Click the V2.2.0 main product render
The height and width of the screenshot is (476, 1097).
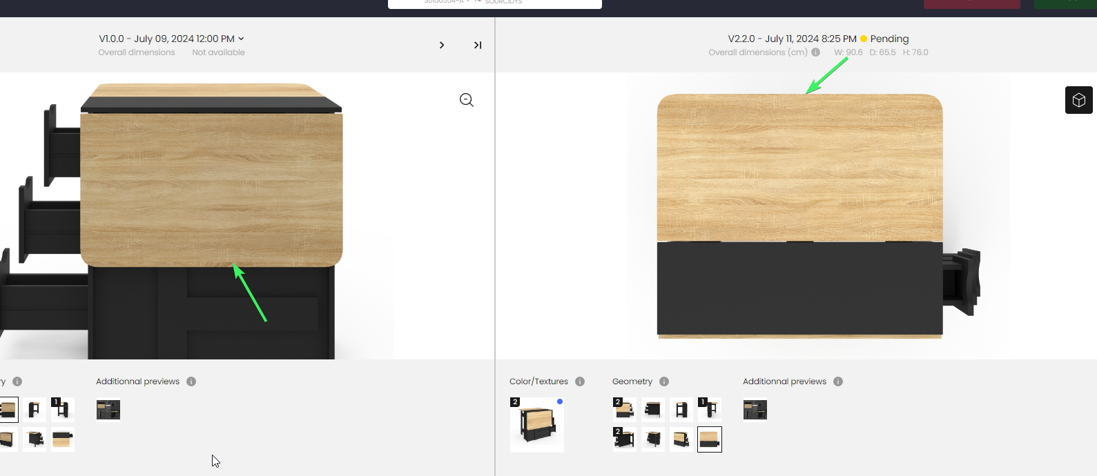click(x=818, y=216)
